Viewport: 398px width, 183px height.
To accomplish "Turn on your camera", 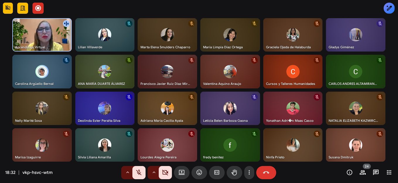I will 165,172.
